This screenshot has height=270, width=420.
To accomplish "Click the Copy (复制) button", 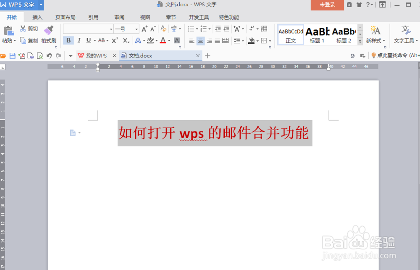I will 29,40.
